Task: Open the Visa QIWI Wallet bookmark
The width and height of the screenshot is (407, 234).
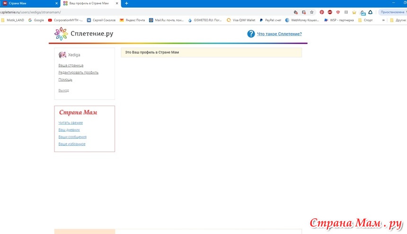Action: tap(241, 20)
